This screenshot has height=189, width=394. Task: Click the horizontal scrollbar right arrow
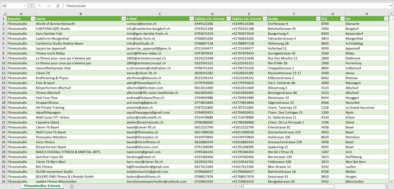pyautogui.click(x=387, y=187)
